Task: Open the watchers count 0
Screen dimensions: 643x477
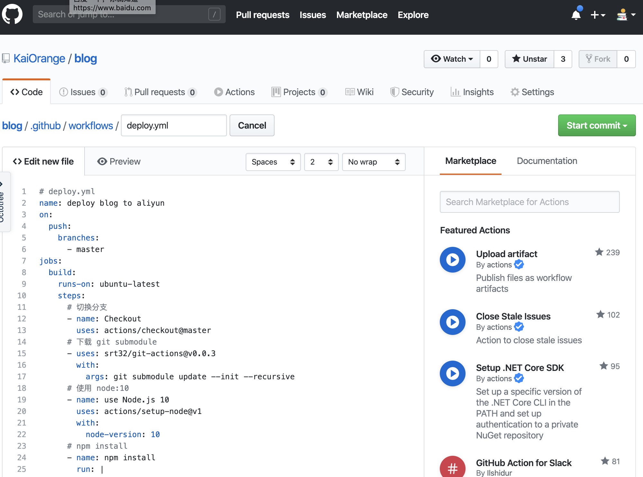Action: point(489,59)
